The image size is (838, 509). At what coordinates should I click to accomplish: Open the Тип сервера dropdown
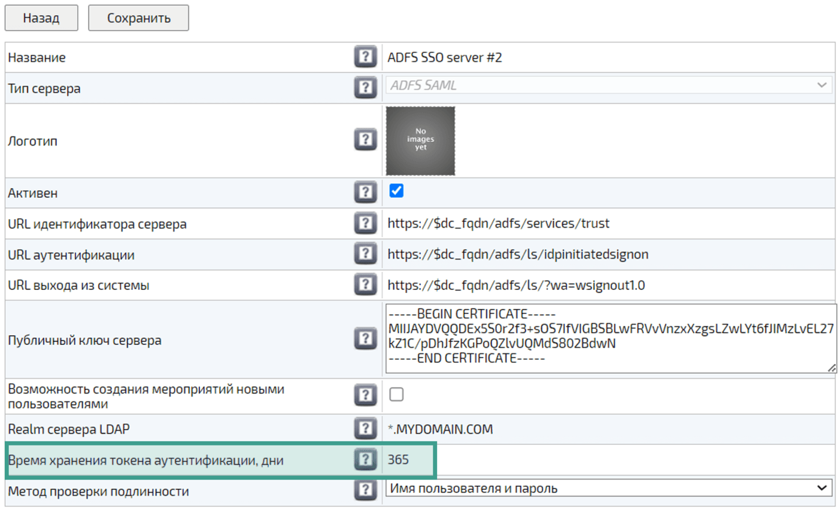[609, 86]
